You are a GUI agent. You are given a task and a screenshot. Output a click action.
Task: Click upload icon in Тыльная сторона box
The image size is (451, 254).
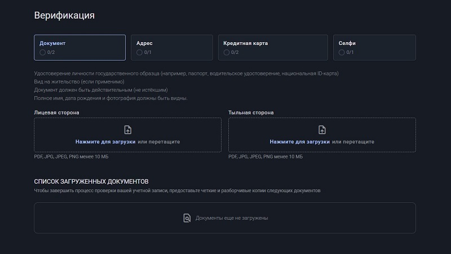tap(322, 130)
